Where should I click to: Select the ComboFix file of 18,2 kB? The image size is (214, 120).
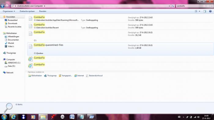[120, 36]
